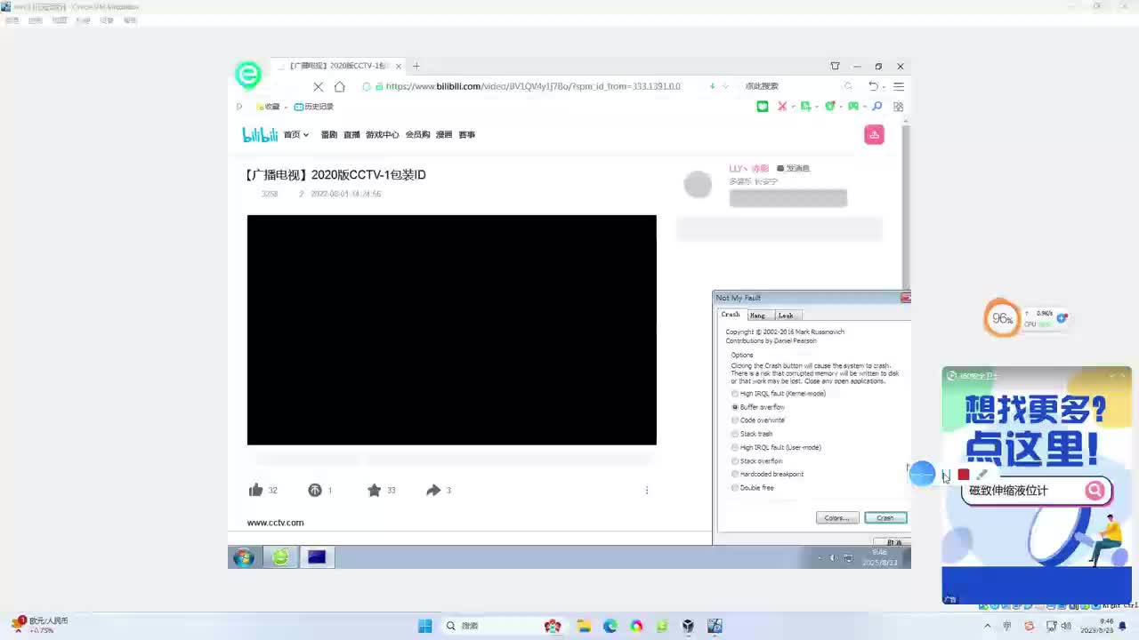Click the Windows 7 Start orb
The height and width of the screenshot is (640, 1139).
tap(243, 557)
